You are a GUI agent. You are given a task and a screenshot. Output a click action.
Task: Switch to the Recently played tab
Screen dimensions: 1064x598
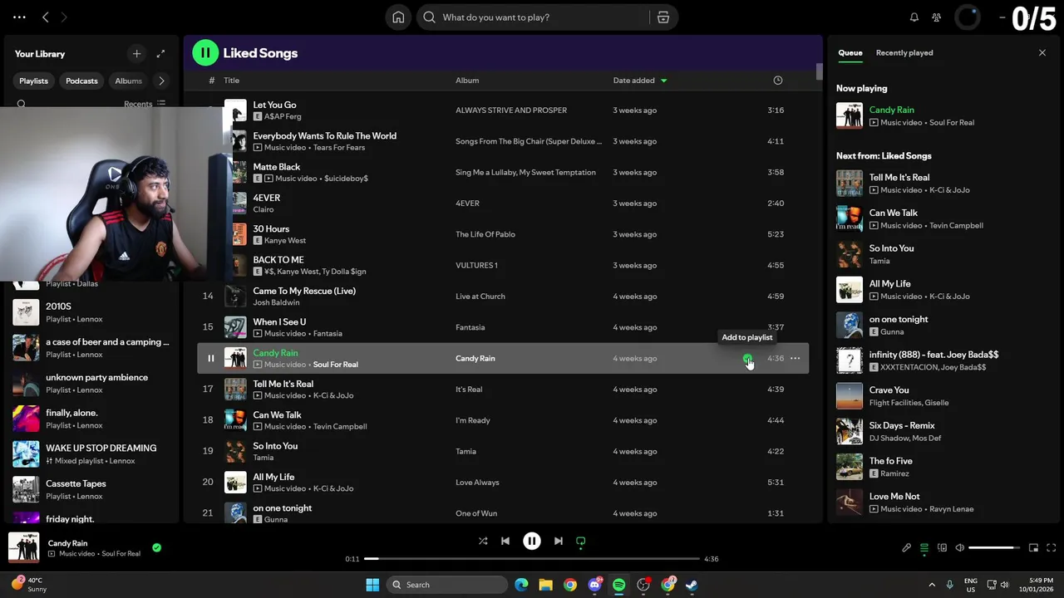tap(904, 52)
